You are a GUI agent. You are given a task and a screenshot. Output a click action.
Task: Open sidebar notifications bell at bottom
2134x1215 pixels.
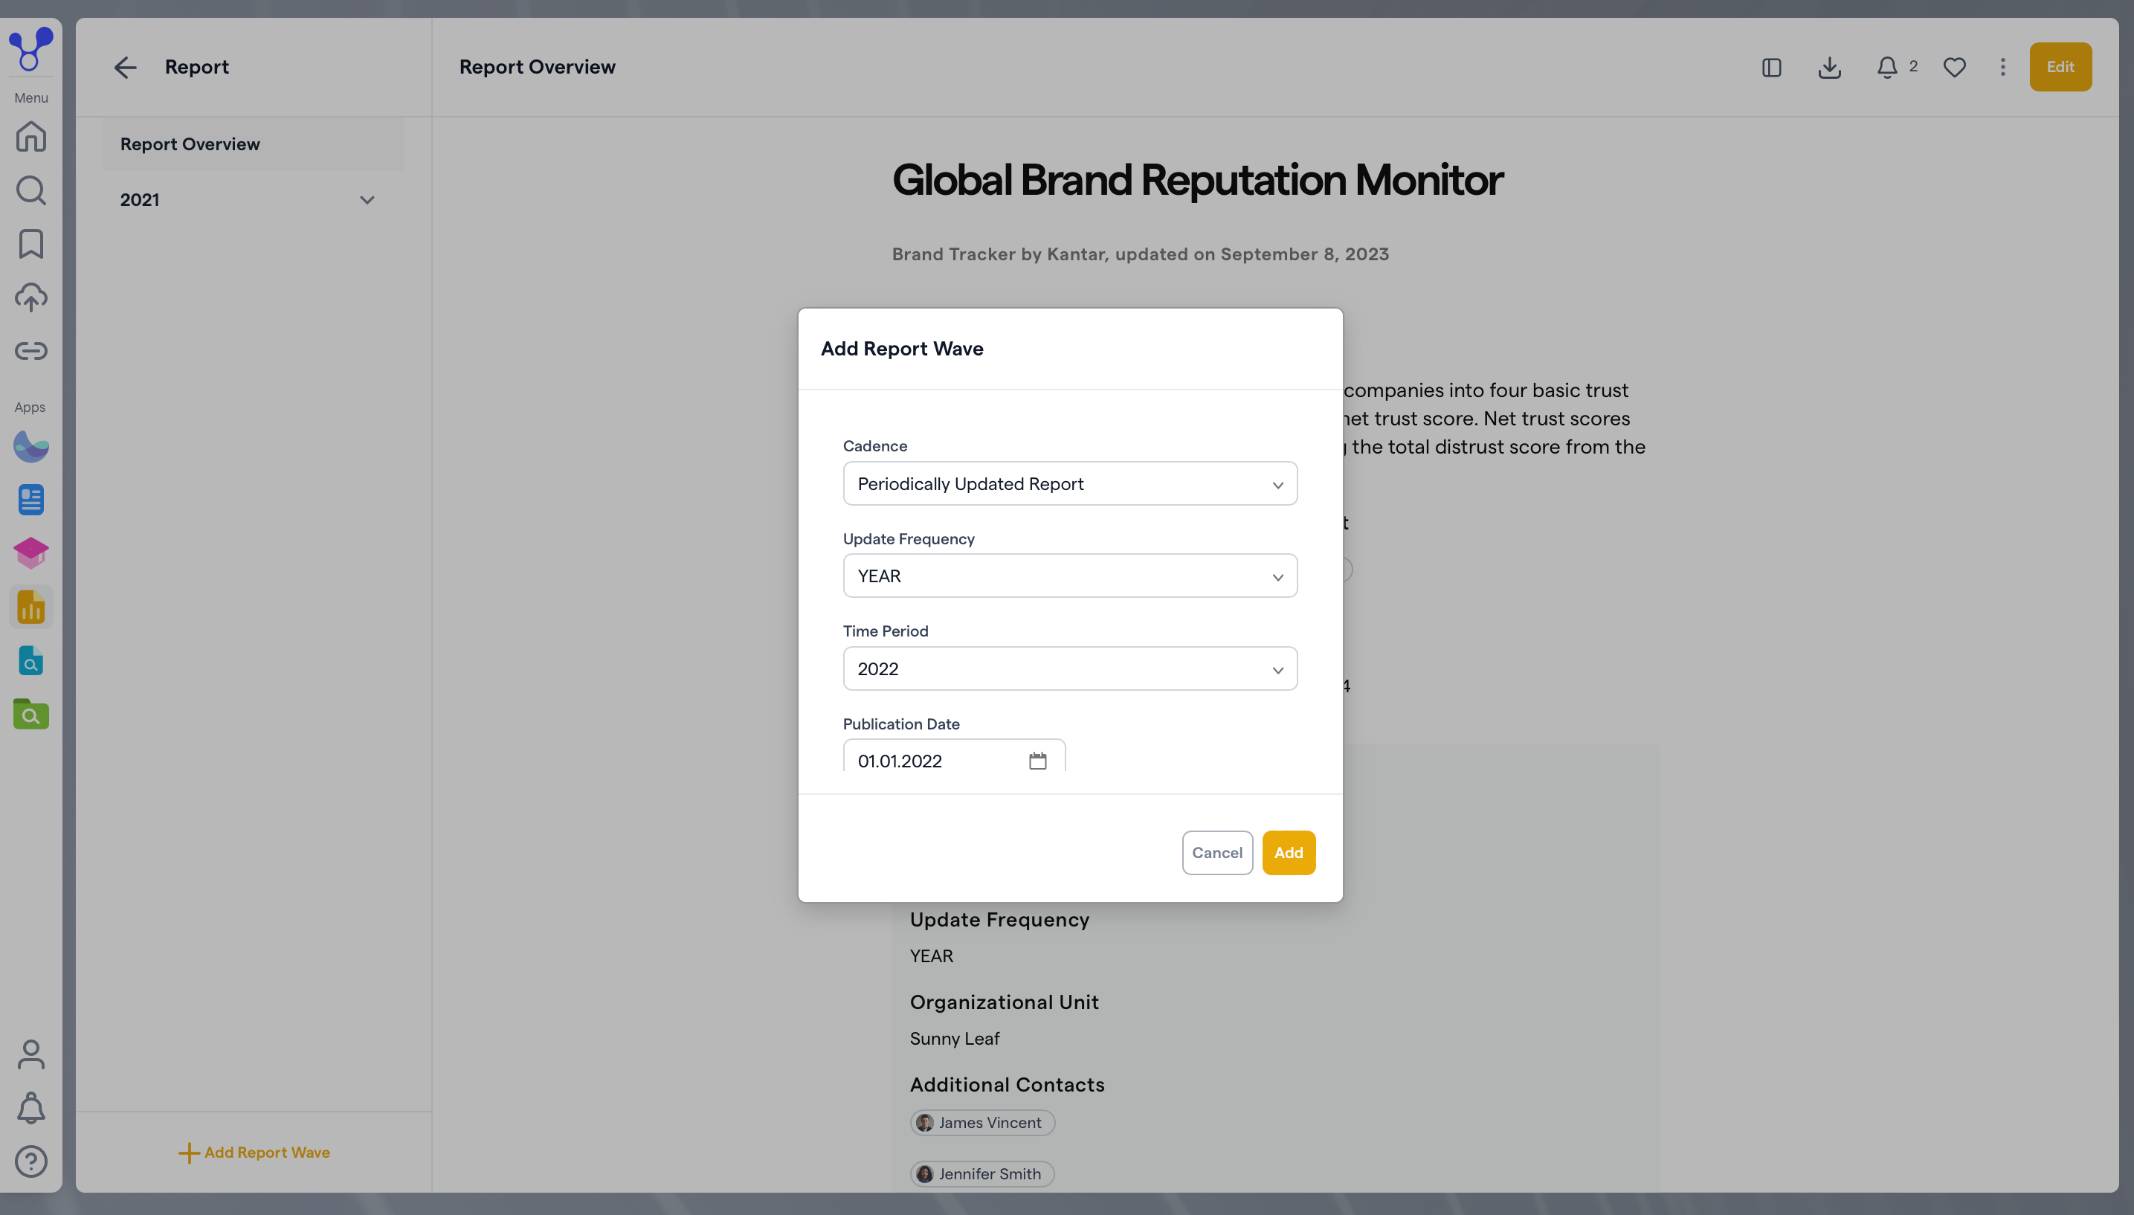click(x=31, y=1108)
